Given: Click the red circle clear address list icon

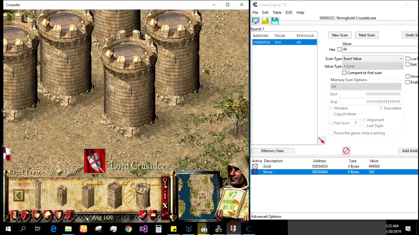Looking at the screenshot, I should tap(346, 150).
